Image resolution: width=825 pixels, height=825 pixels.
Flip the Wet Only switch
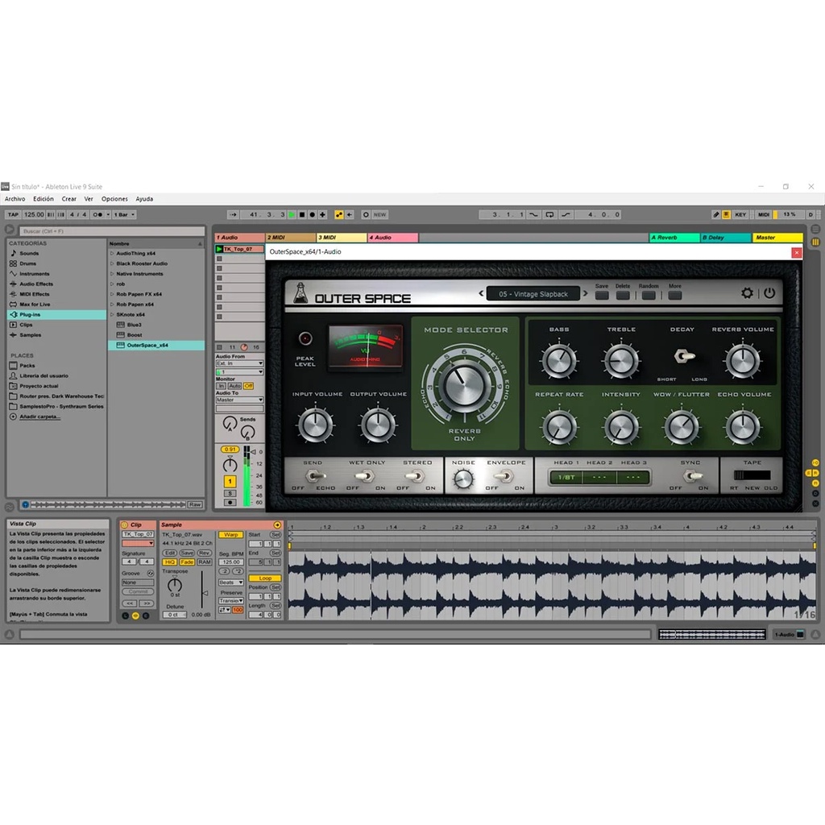pyautogui.click(x=363, y=476)
